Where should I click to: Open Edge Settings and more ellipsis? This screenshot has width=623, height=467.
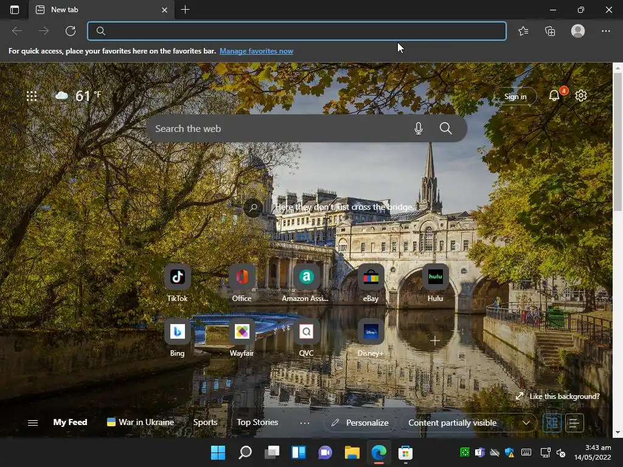tap(605, 31)
